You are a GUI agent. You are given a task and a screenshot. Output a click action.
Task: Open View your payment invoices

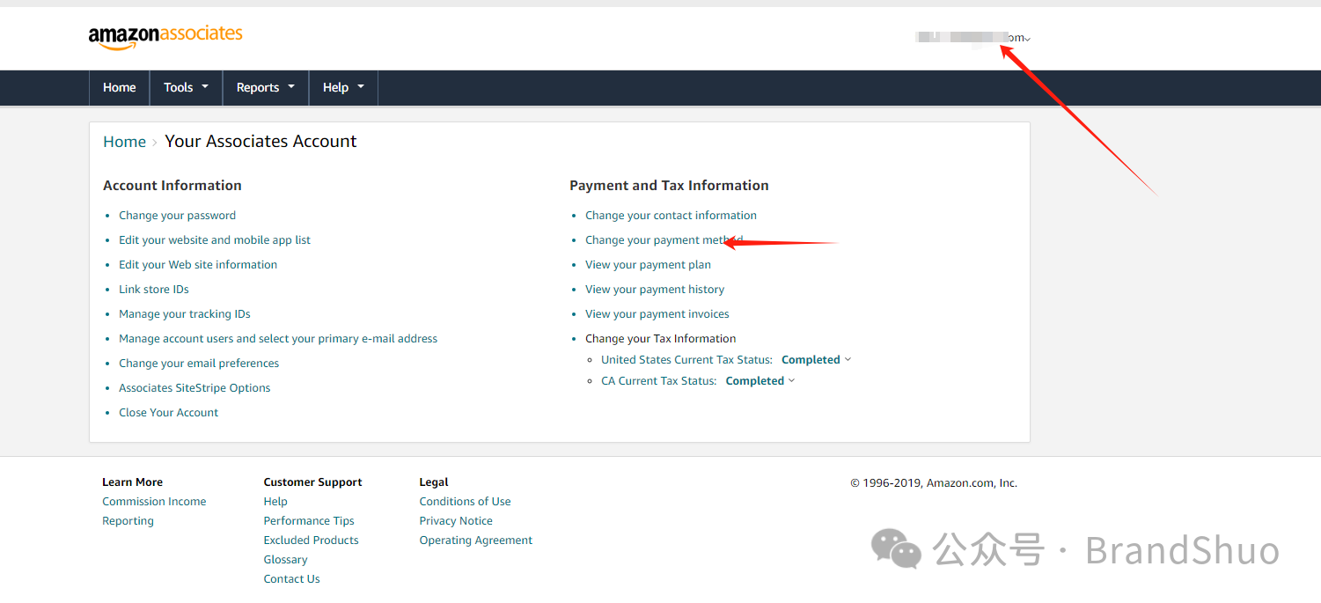coord(657,314)
